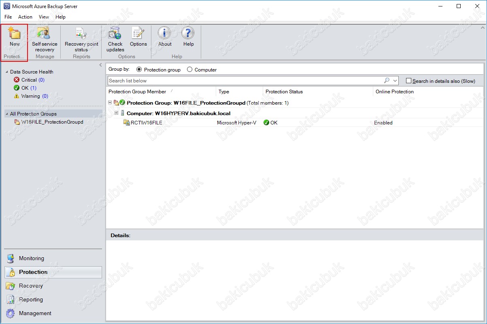Image resolution: width=487 pixels, height=324 pixels.
Task: Enable Search in details also checkbox
Action: 408,81
